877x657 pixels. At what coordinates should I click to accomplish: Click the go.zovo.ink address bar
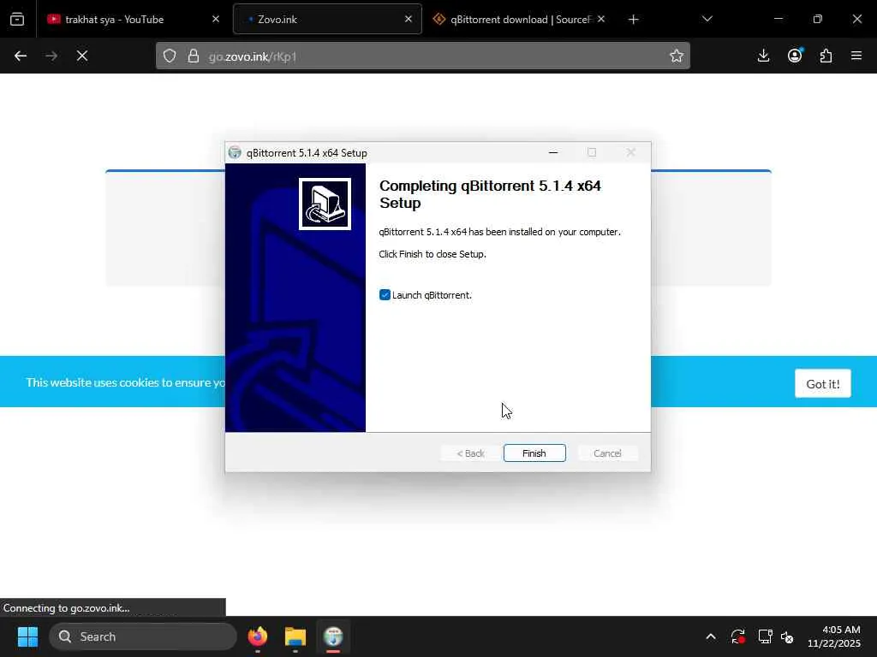tap(423, 56)
